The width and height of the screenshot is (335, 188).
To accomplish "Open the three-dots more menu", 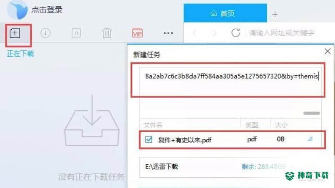I will click(168, 33).
